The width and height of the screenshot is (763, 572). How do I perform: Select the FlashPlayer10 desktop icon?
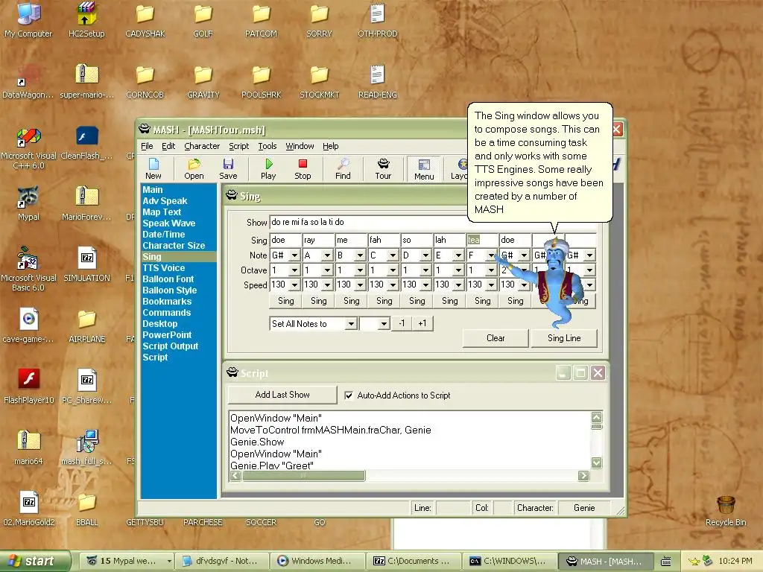pos(28,387)
